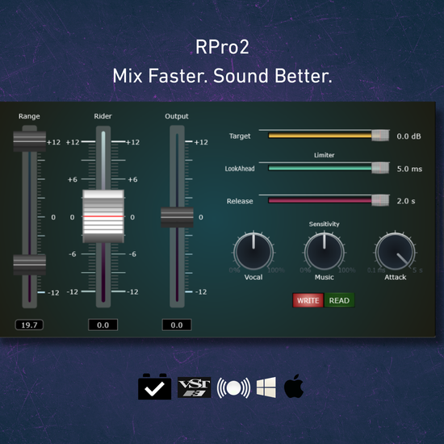Click the Target value 0.0 dB
This screenshot has width=444, height=444.
[408, 136]
